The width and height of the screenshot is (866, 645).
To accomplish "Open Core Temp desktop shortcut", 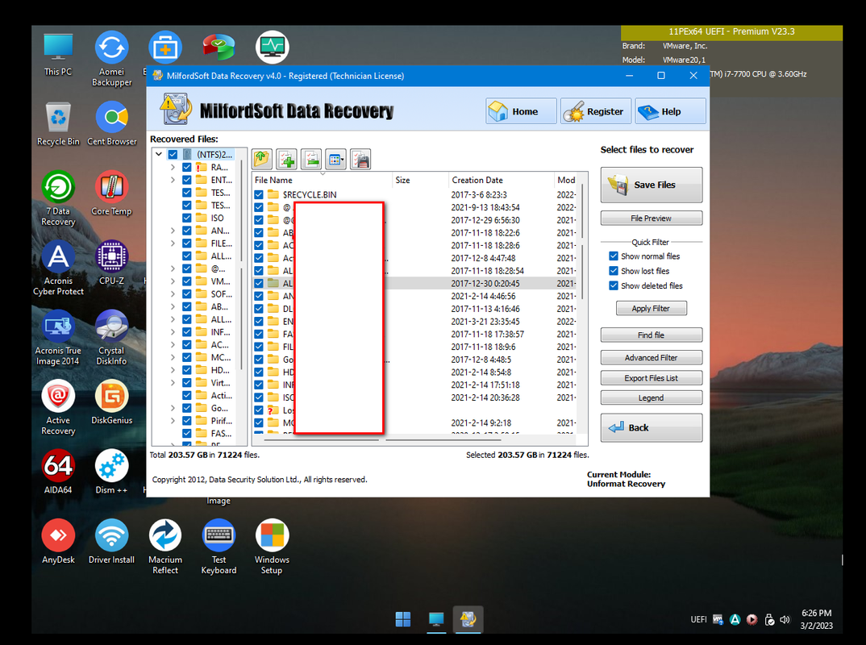I will coord(111,193).
